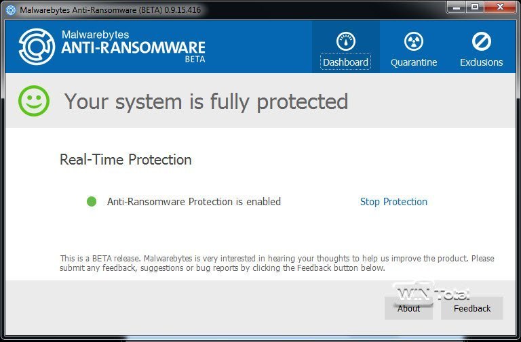Click the BETA release notice paragraph
The width and height of the screenshot is (521, 342).
coord(277,263)
